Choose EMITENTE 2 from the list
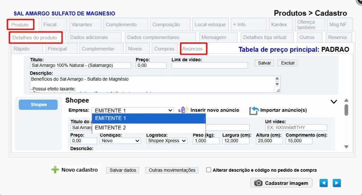 tap(149, 128)
